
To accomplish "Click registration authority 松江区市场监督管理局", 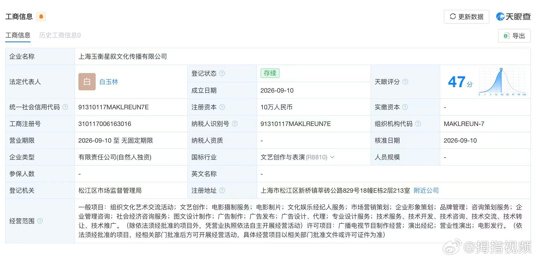I will click(110, 190).
